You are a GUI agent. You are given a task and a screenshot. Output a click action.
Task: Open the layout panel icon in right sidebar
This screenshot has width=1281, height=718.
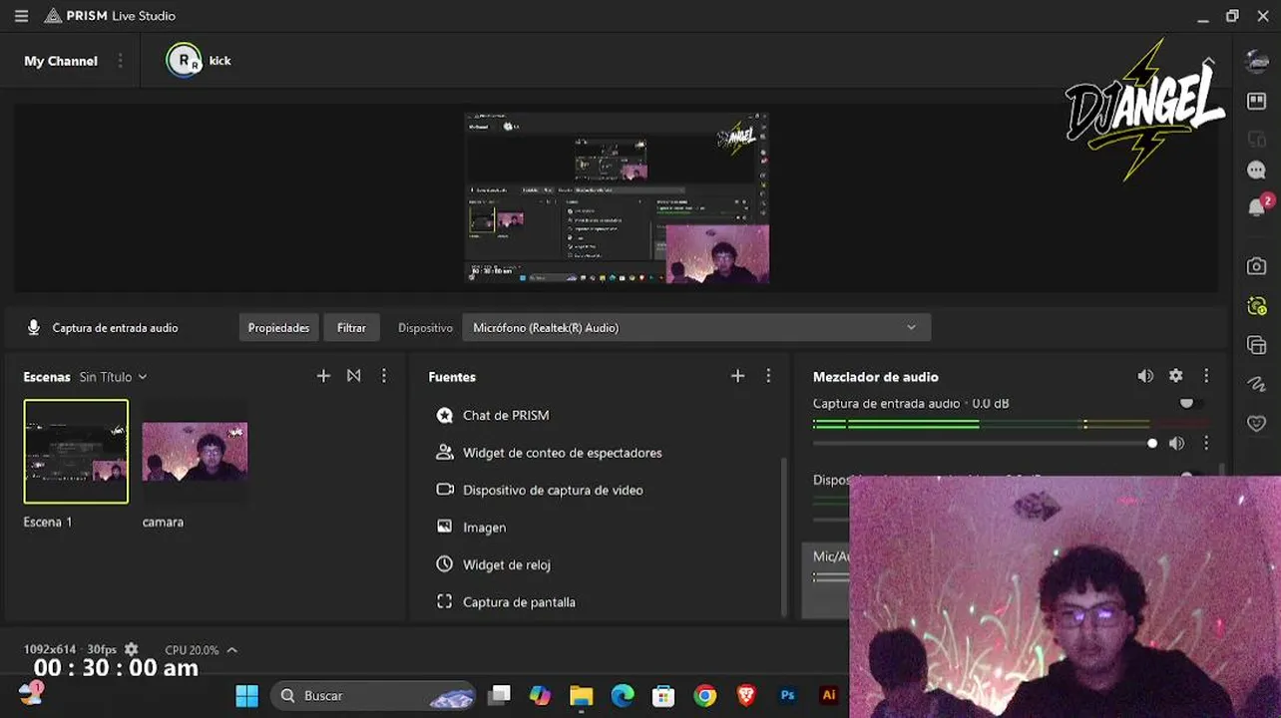(x=1257, y=102)
